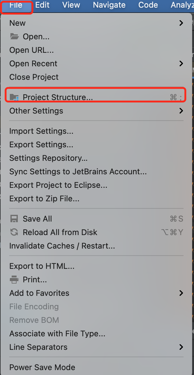Choose Export Project to Eclipse...
Image resolution: width=194 pixels, height=375 pixels.
58,185
